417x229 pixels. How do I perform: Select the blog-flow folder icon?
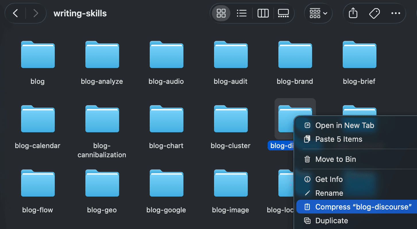click(38, 183)
